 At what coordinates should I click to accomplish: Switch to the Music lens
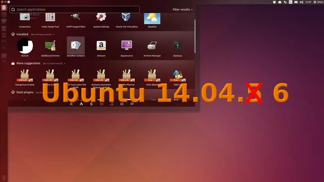112,104
